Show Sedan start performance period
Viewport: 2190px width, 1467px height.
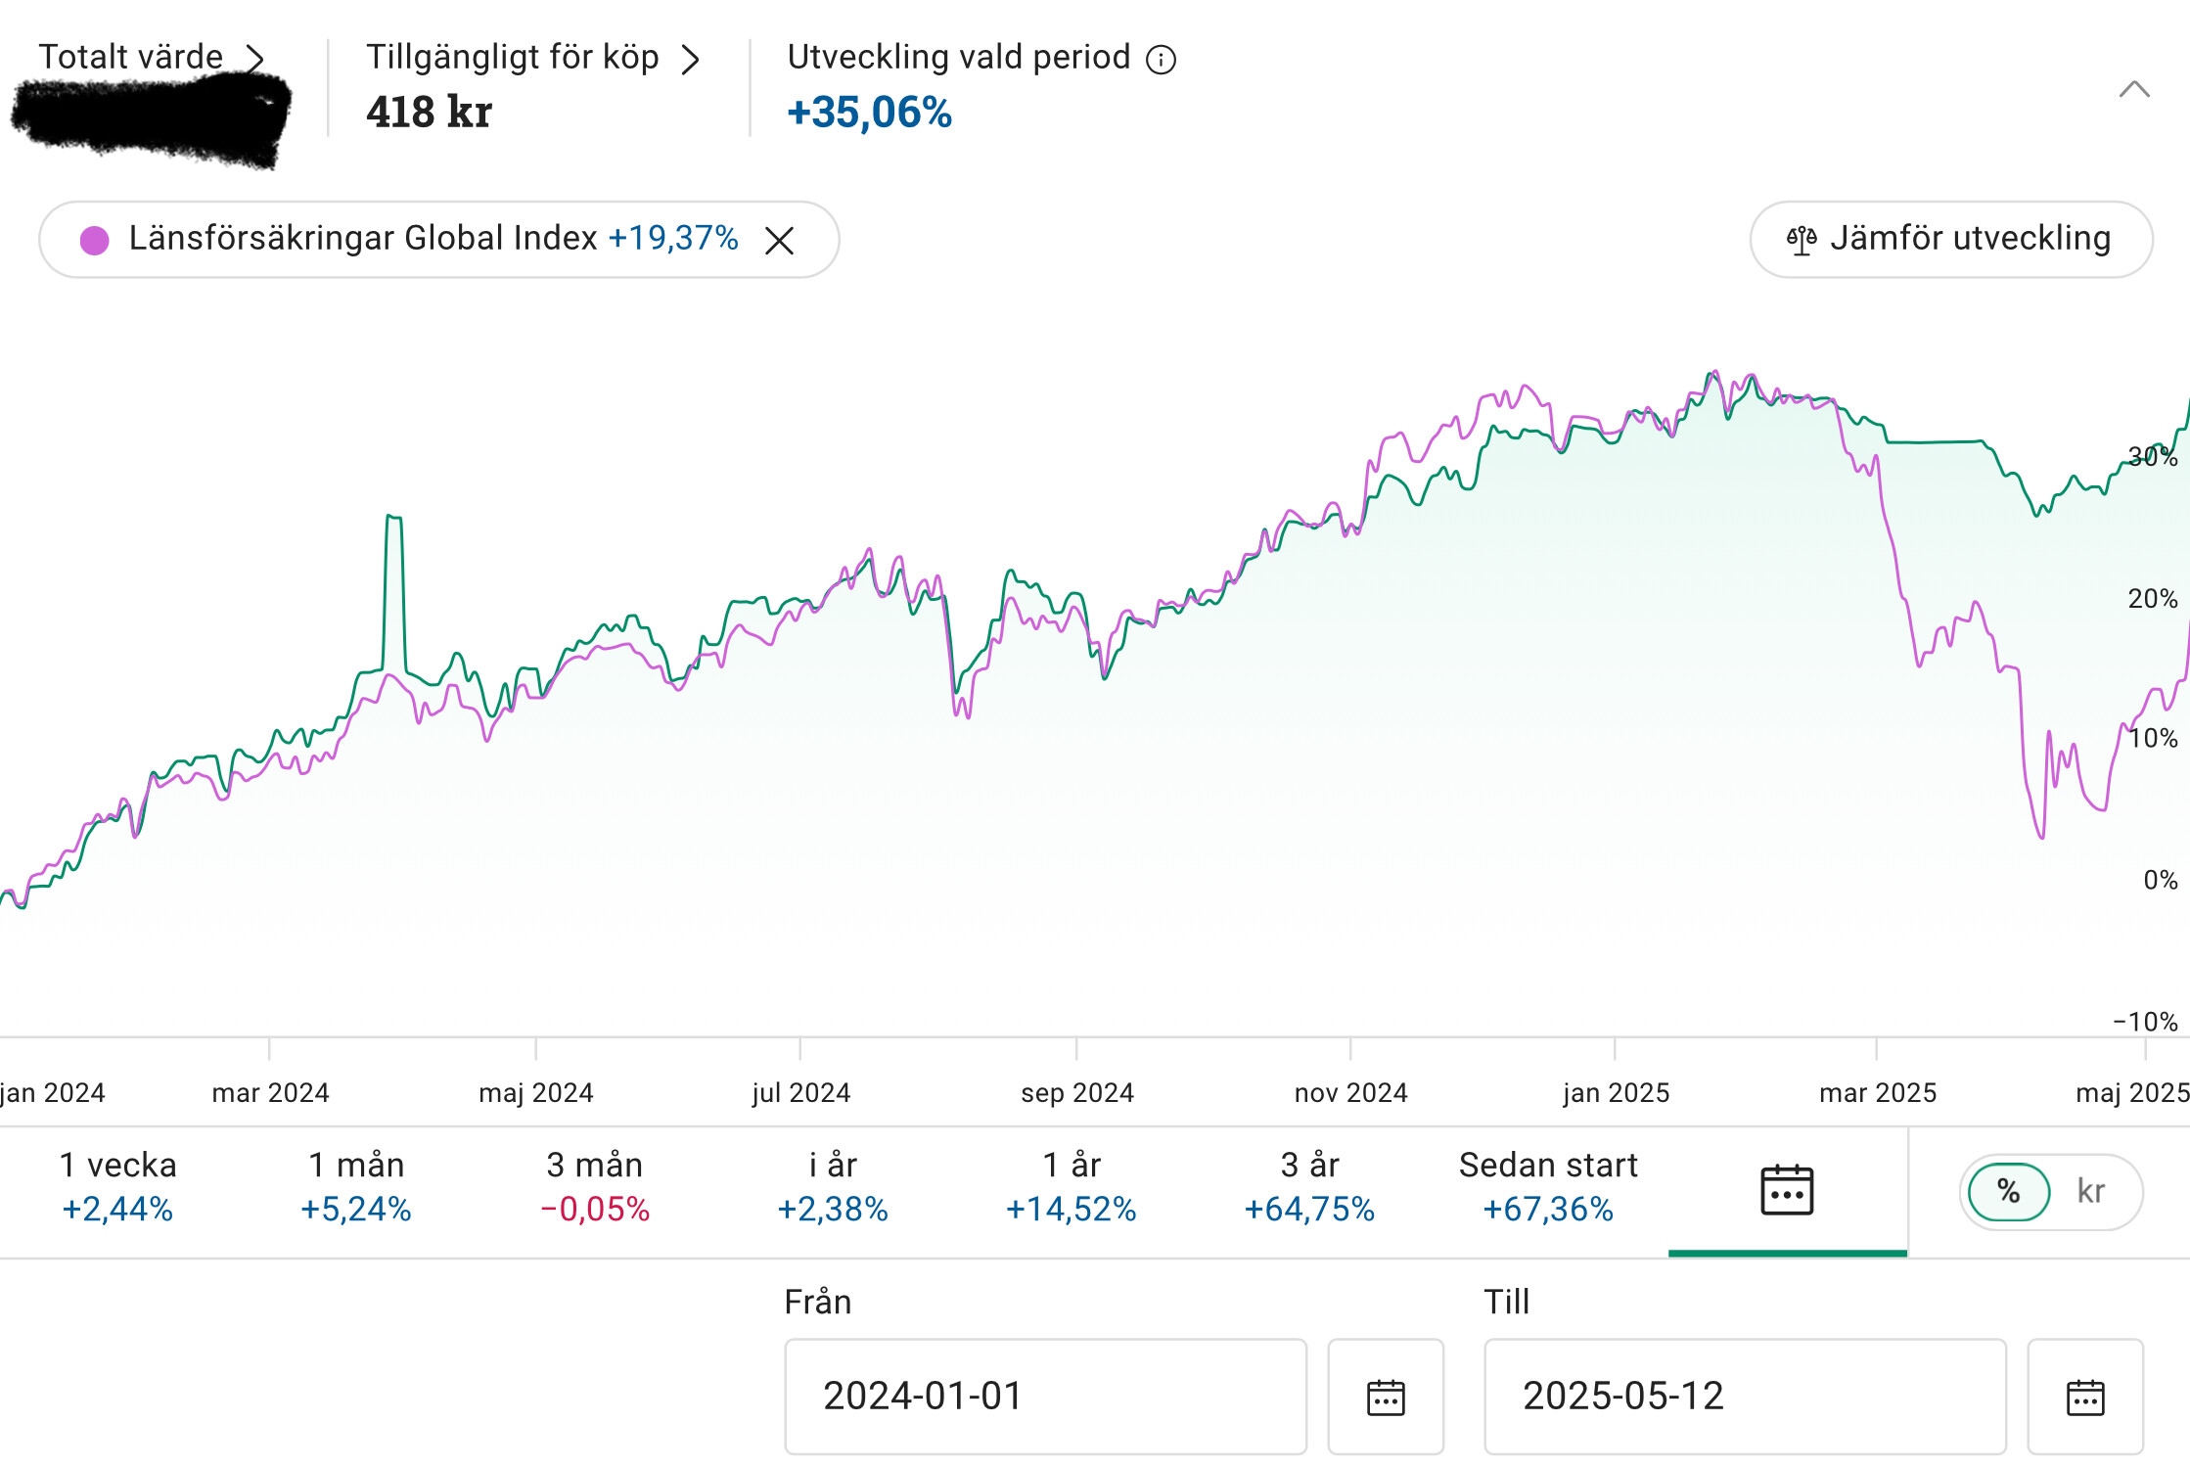pyautogui.click(x=1547, y=1186)
